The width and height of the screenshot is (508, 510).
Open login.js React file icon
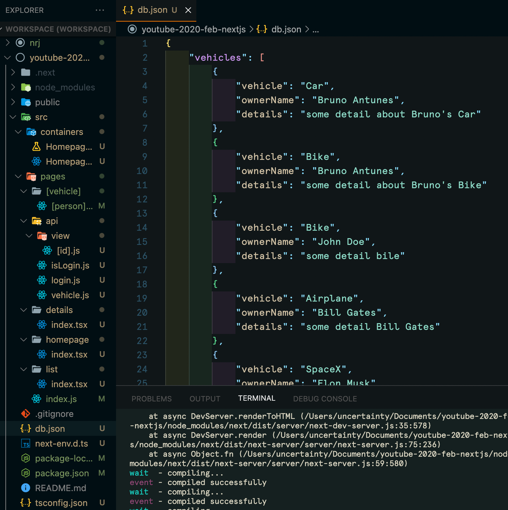[x=42, y=280]
